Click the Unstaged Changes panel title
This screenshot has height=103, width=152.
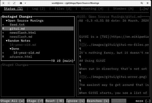point(17,17)
